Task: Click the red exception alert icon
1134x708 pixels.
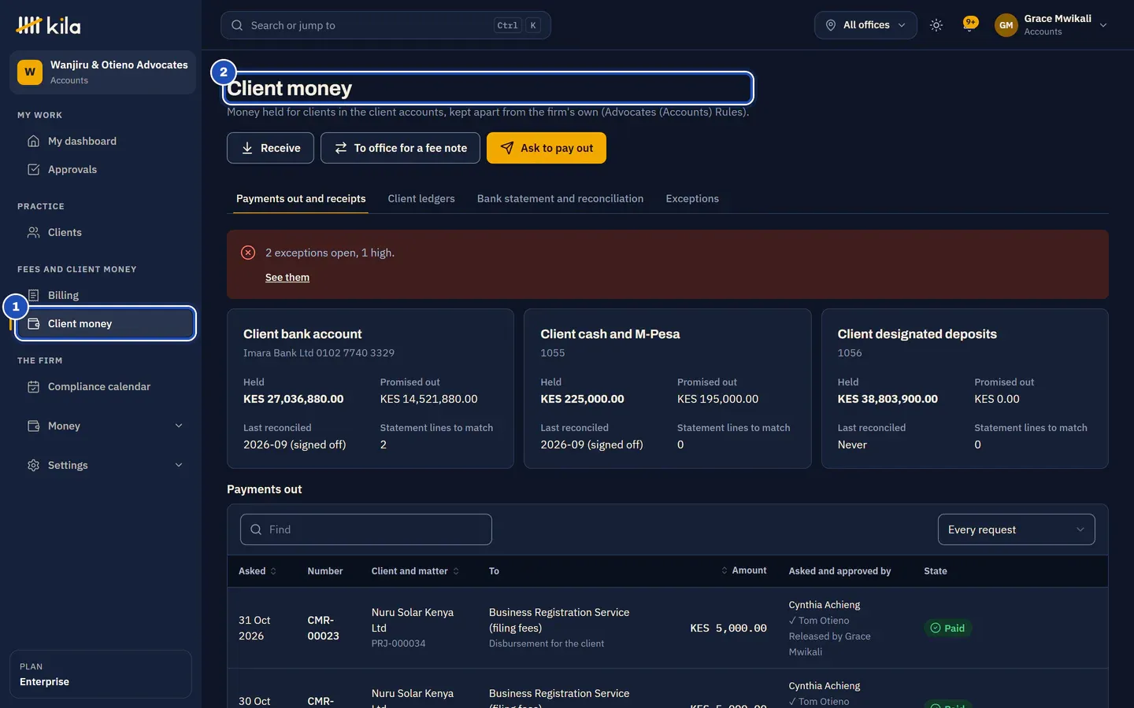Action: 248,253
